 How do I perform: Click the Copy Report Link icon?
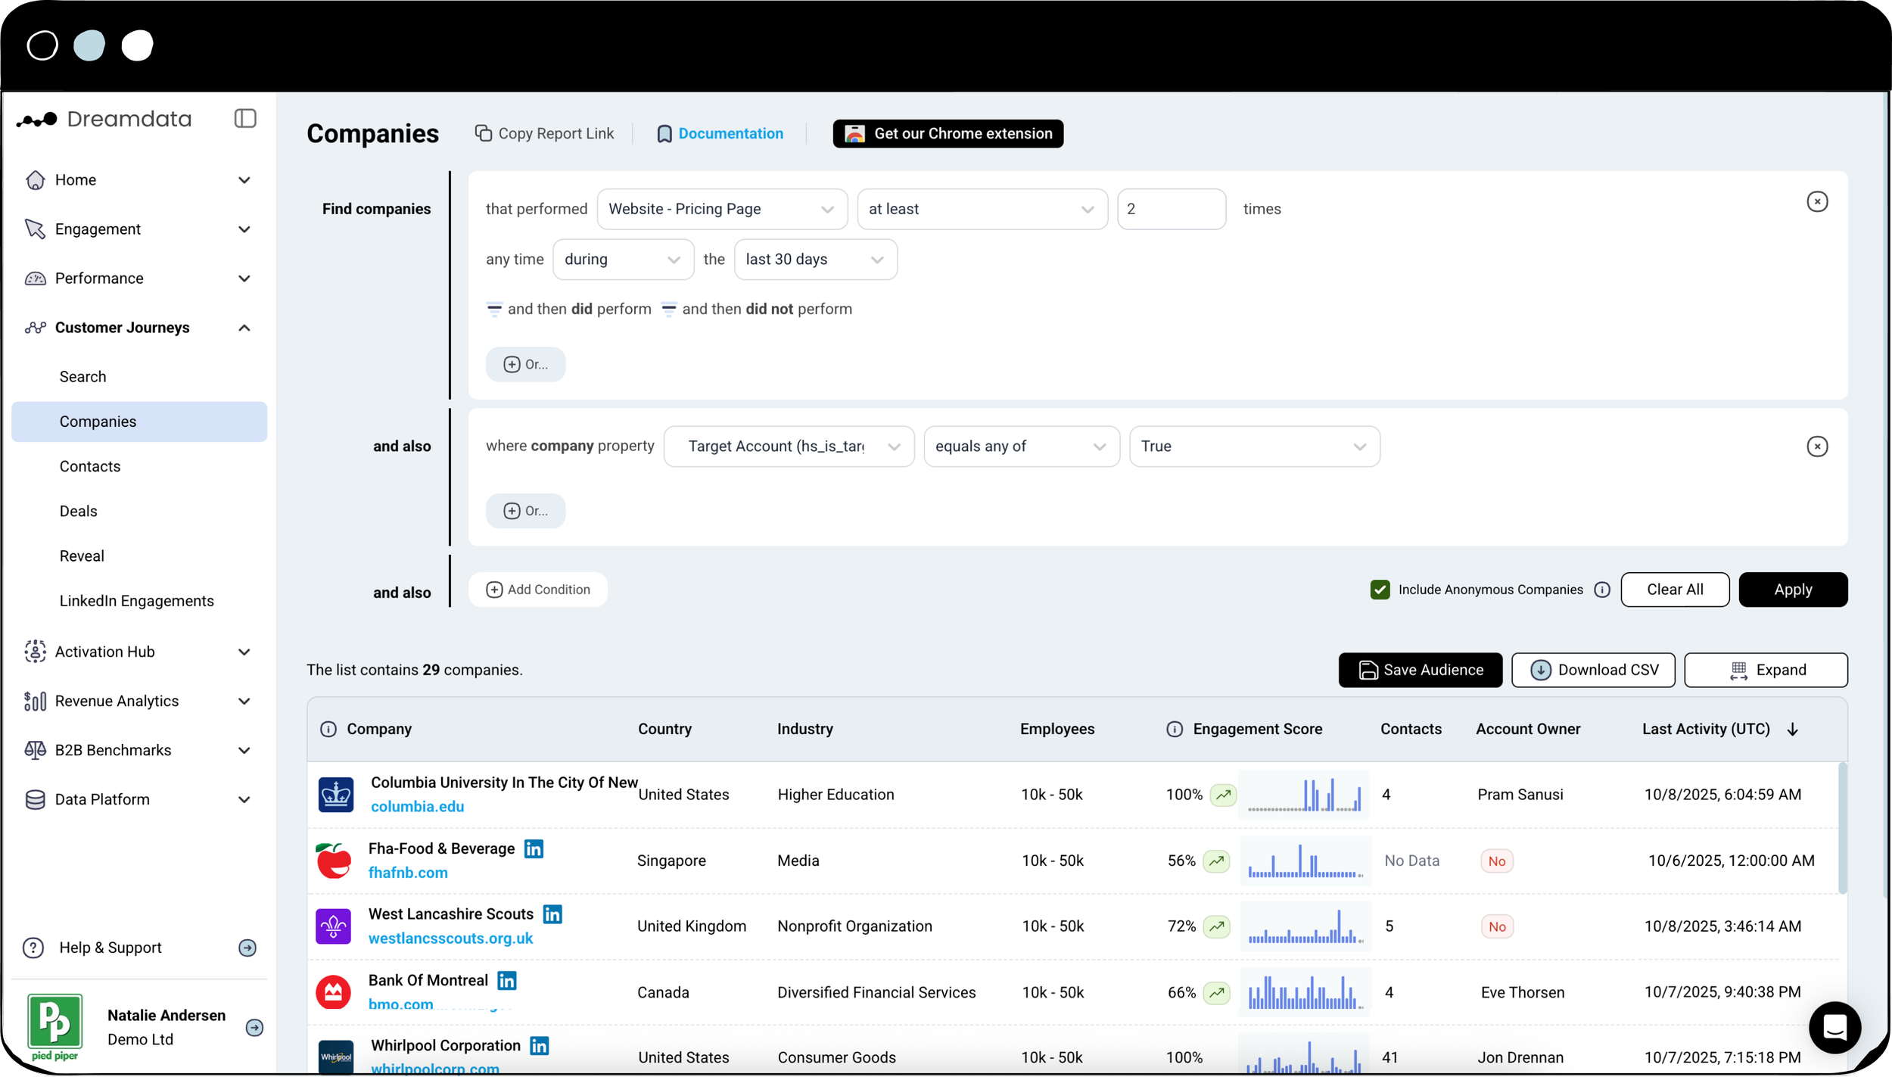pos(483,133)
